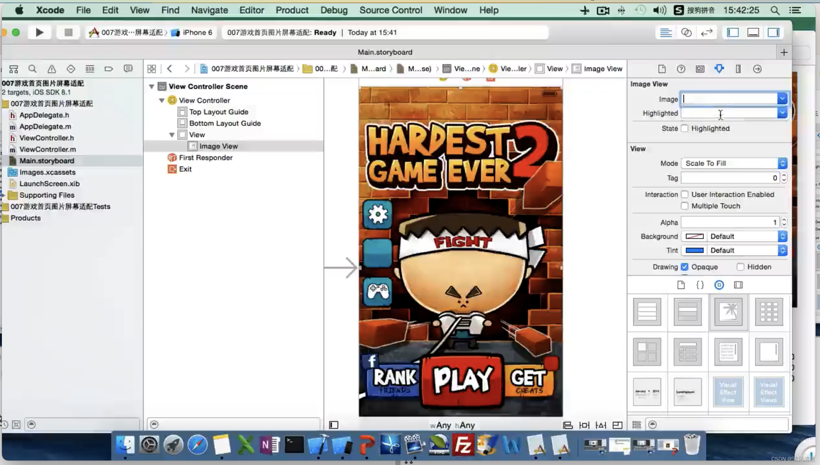This screenshot has height=465, width=820.
Task: Open the Test navigator
Action: click(x=71, y=69)
